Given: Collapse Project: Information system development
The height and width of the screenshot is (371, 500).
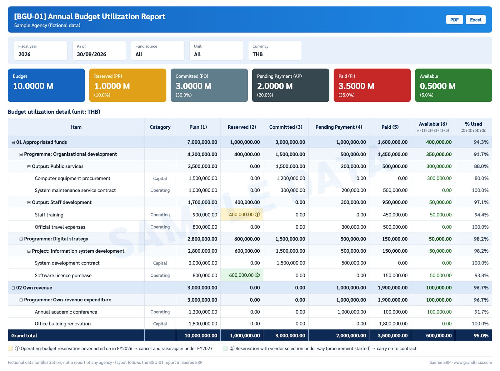Looking at the screenshot, I should click(29, 251).
